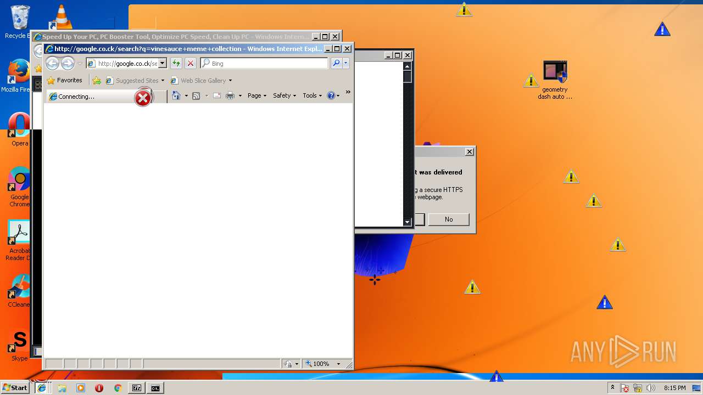Click the Read Mail envelope icon
This screenshot has width=703, height=395.
(217, 96)
